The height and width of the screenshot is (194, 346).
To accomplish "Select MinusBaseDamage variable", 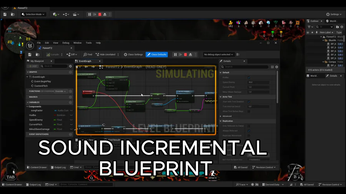I will 39,129.
